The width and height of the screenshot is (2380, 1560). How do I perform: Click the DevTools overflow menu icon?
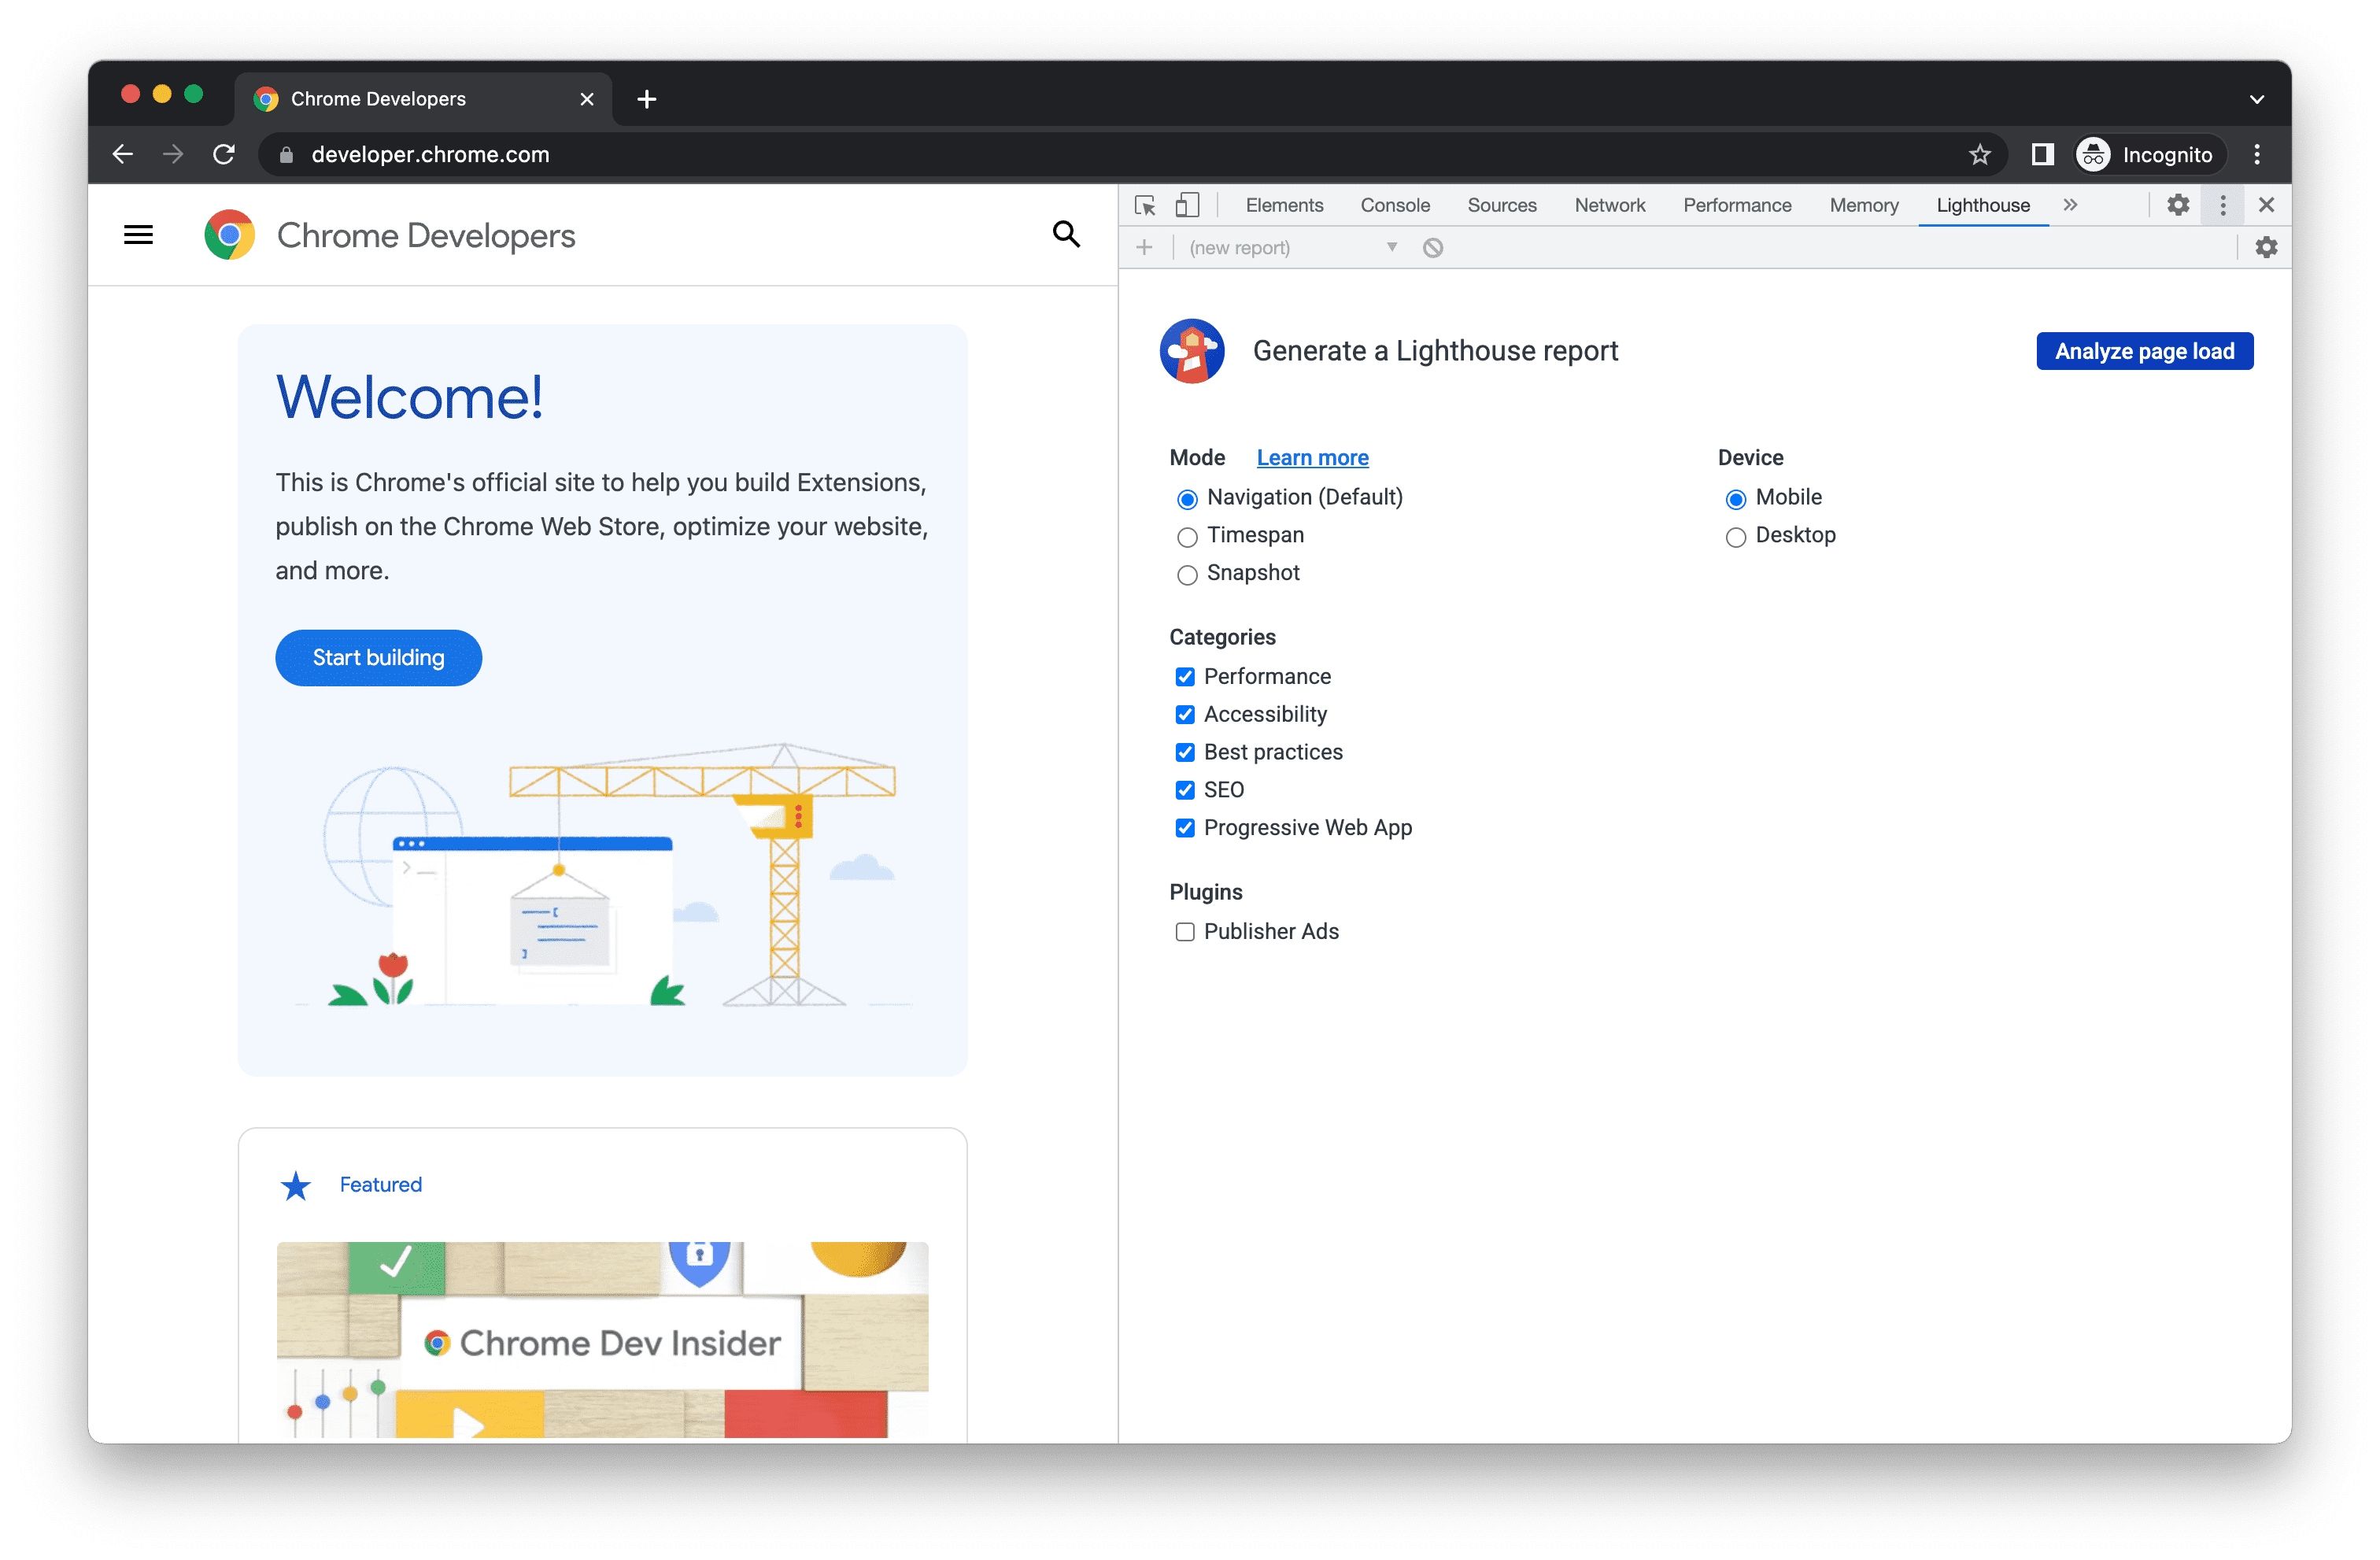[x=2225, y=205]
